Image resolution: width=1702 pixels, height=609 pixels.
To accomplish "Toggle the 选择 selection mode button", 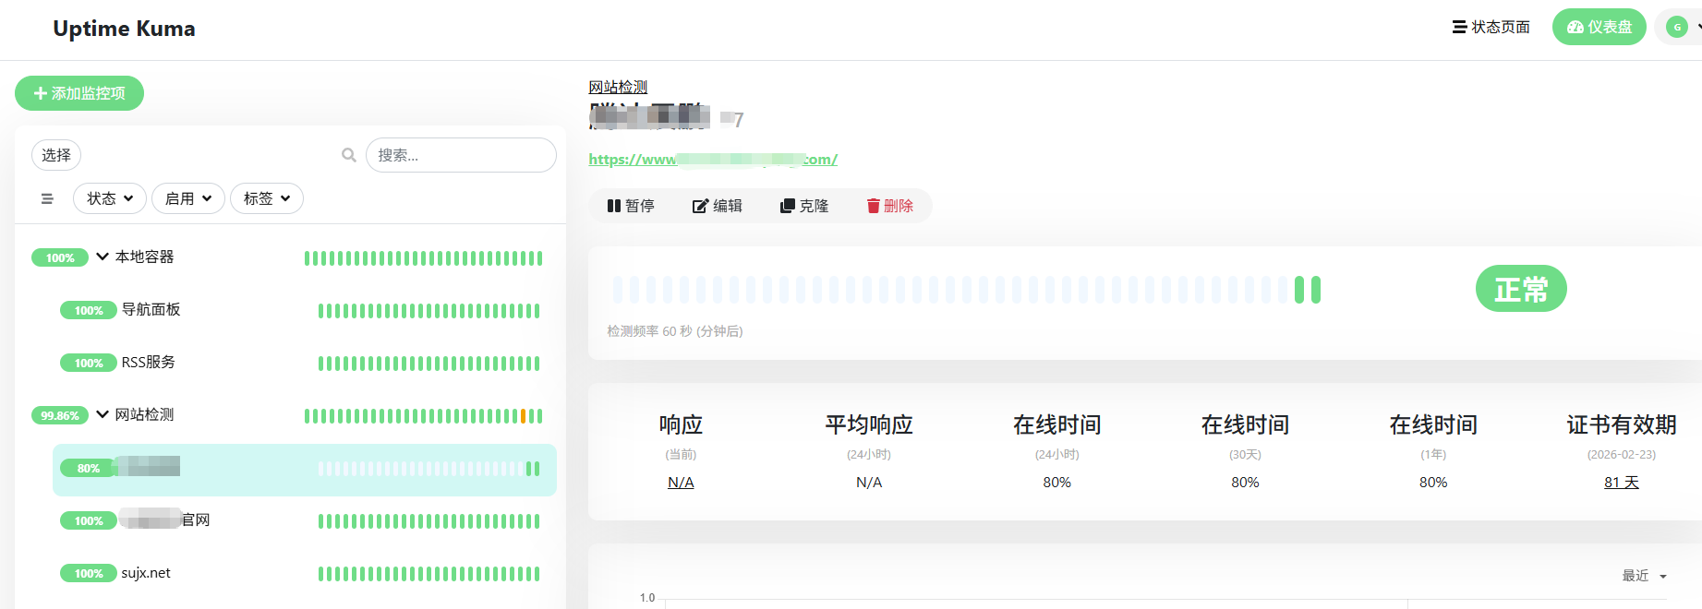I will click(x=56, y=155).
